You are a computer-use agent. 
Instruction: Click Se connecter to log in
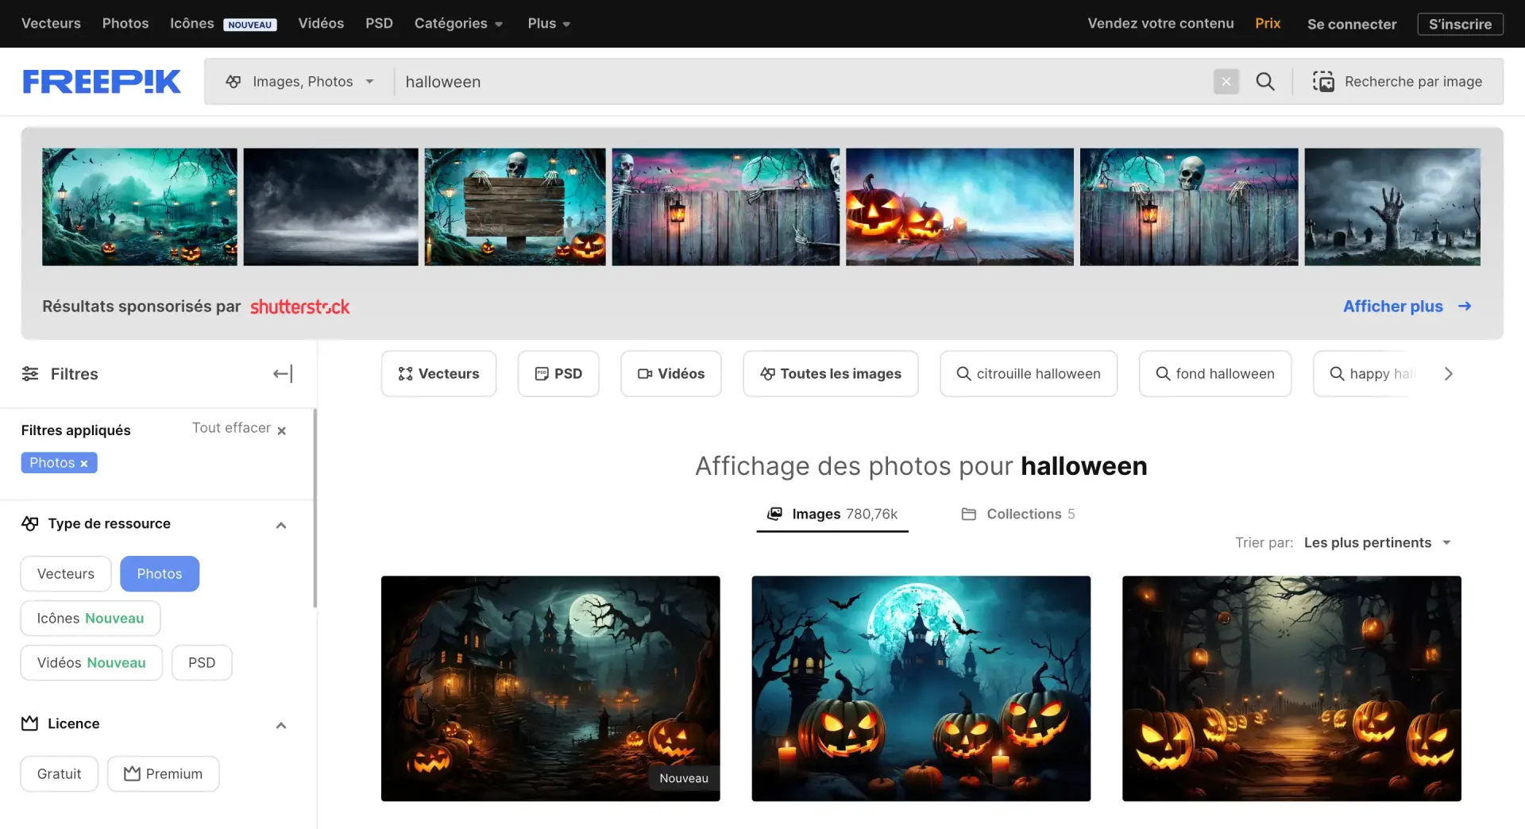tap(1352, 25)
